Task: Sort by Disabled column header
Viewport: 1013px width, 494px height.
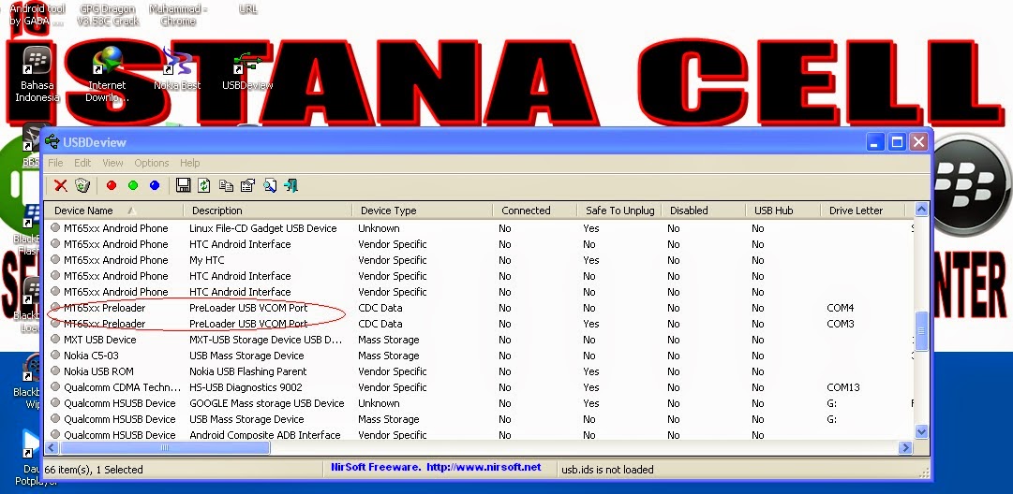Action: tap(704, 211)
